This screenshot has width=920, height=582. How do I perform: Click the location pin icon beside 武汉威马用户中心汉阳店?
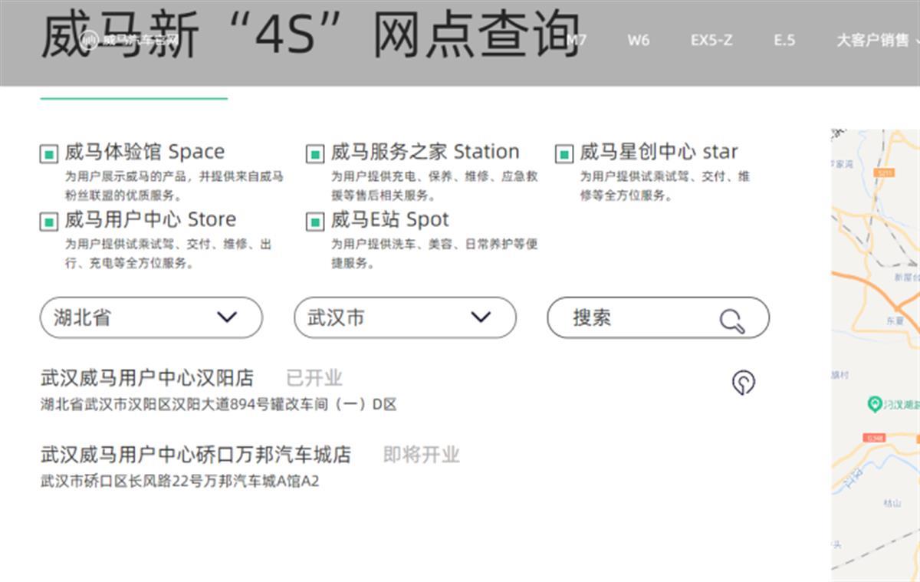point(742,382)
